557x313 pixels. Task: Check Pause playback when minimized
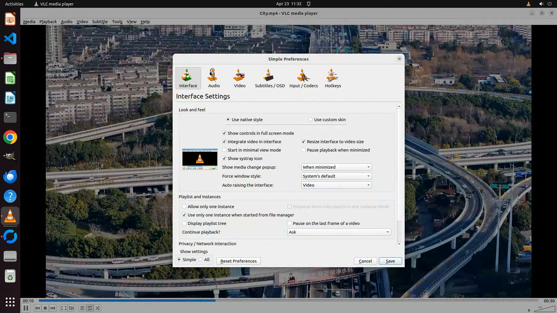[303, 150]
